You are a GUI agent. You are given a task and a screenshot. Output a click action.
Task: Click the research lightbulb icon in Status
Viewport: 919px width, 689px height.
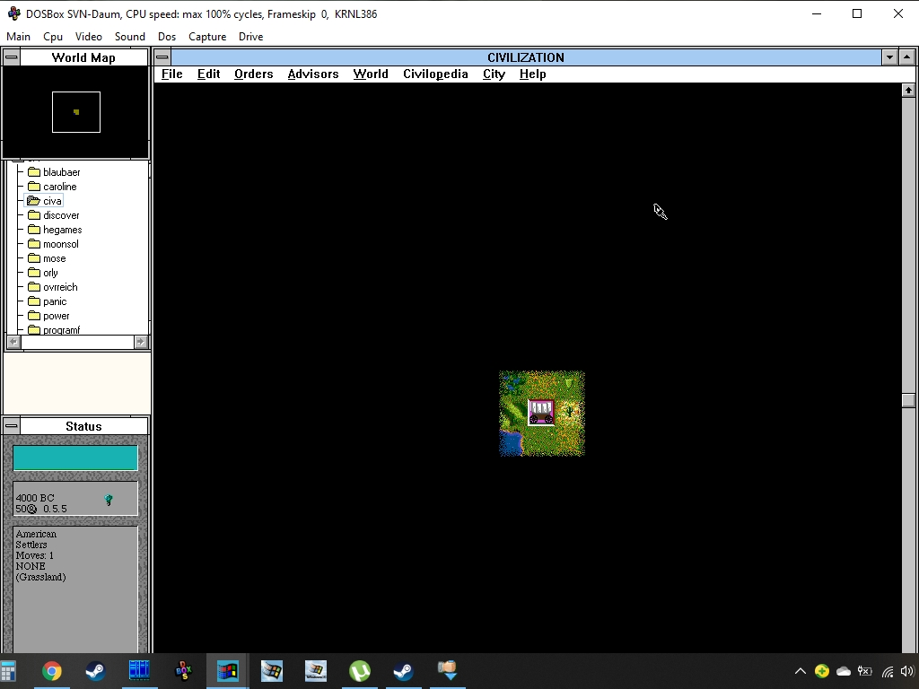(109, 500)
